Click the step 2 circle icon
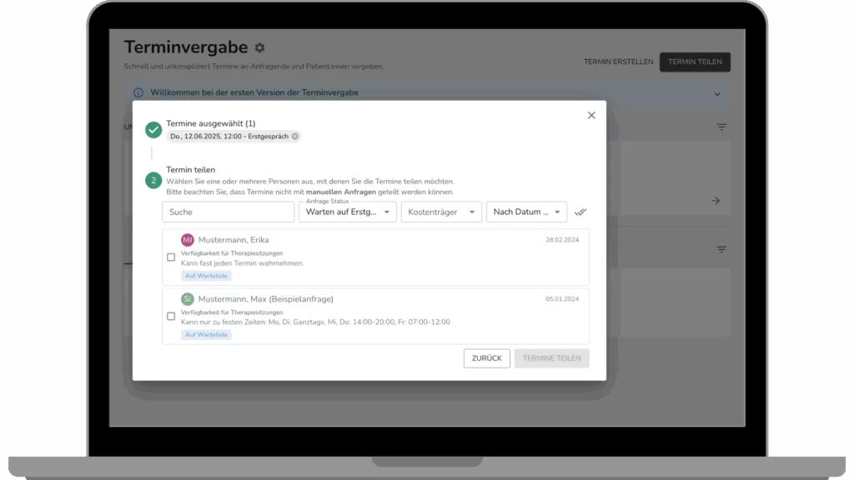Image resolution: width=854 pixels, height=480 pixels. (153, 180)
